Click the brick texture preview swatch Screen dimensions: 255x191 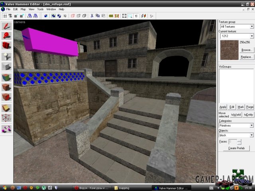coord(229,50)
